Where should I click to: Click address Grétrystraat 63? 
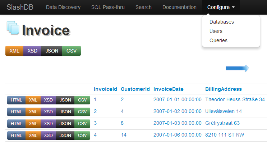coord(222,123)
